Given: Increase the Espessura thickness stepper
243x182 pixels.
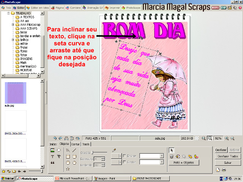Looking at the screenshot, I should coord(103,158).
